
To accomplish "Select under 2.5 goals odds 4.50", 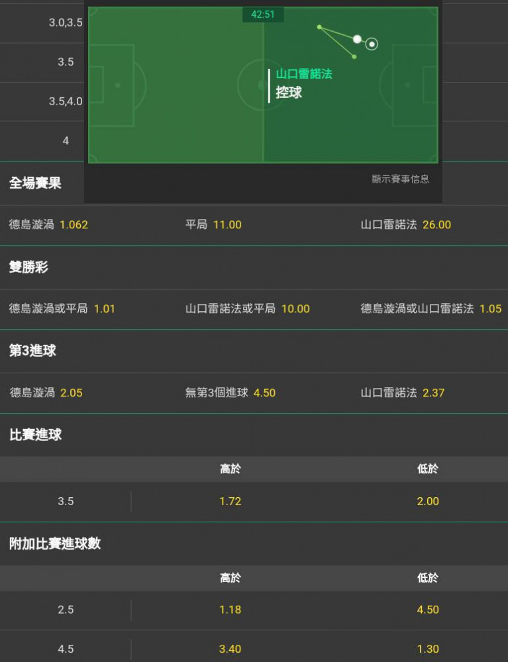I will [x=428, y=610].
